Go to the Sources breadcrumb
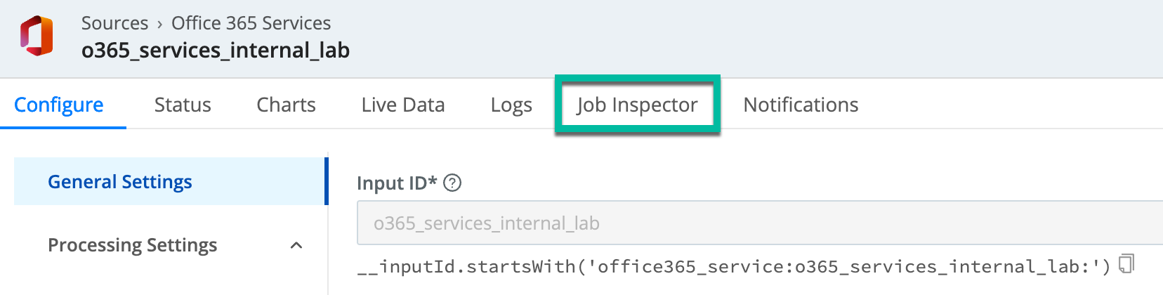 click(x=114, y=23)
